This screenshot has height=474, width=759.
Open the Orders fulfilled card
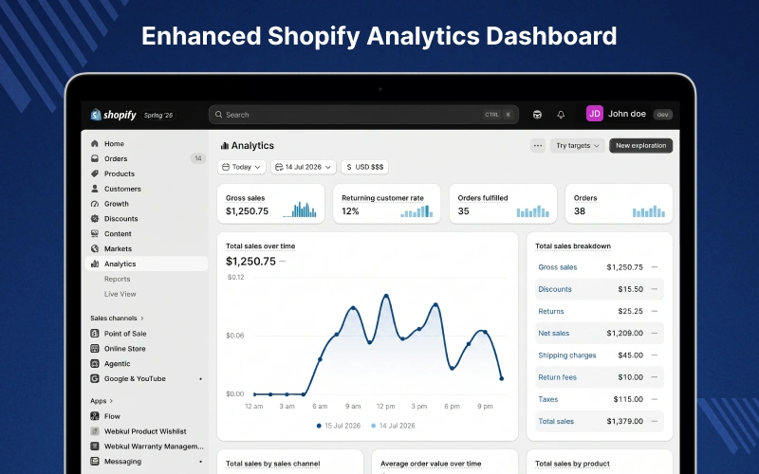pos(503,204)
